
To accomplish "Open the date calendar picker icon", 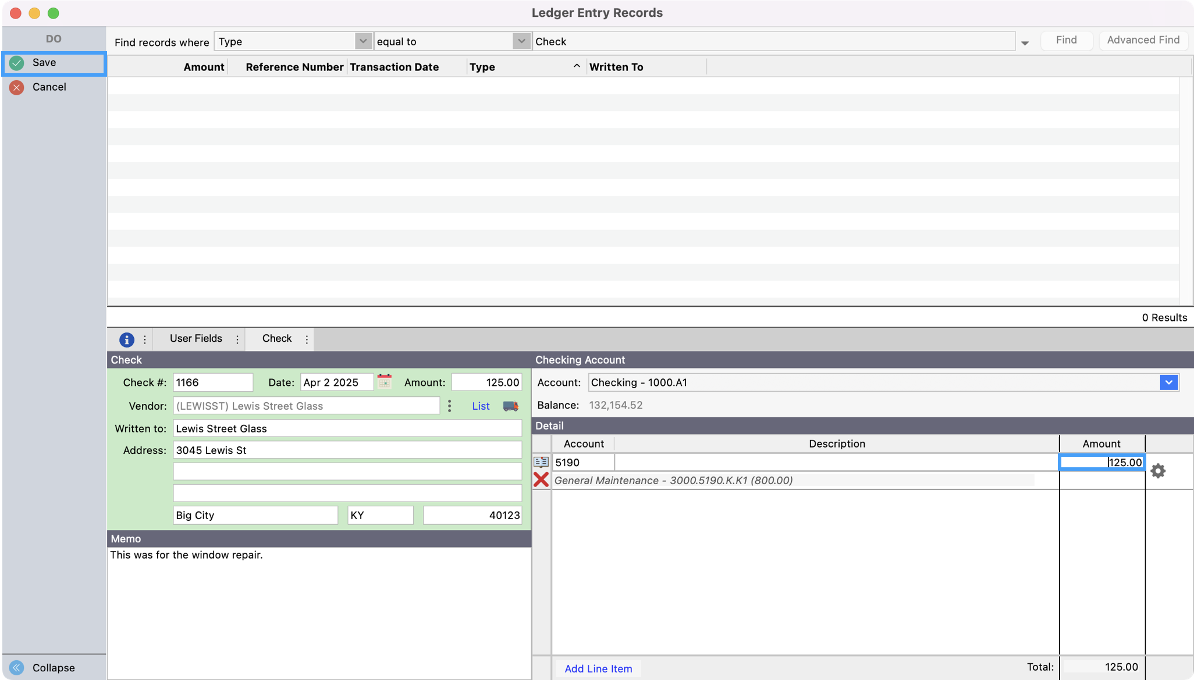I will pyautogui.click(x=384, y=382).
